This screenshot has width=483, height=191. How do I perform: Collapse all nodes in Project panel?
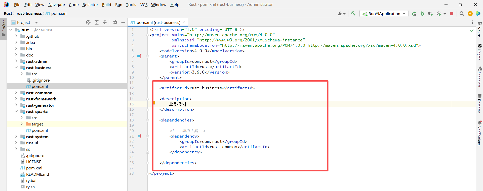click(105, 22)
